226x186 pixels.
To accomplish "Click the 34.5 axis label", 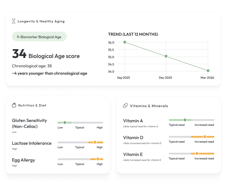I will coord(111,64).
